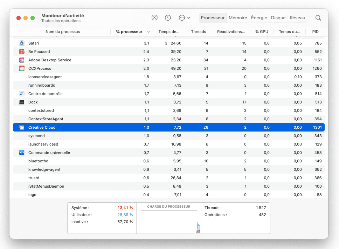
Task: Click the Commande universelle icon
Action: click(x=22, y=153)
